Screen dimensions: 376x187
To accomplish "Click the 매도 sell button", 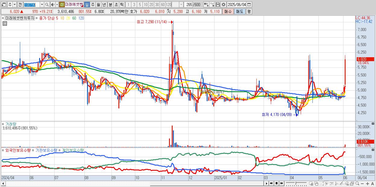I will (x=240, y=11).
